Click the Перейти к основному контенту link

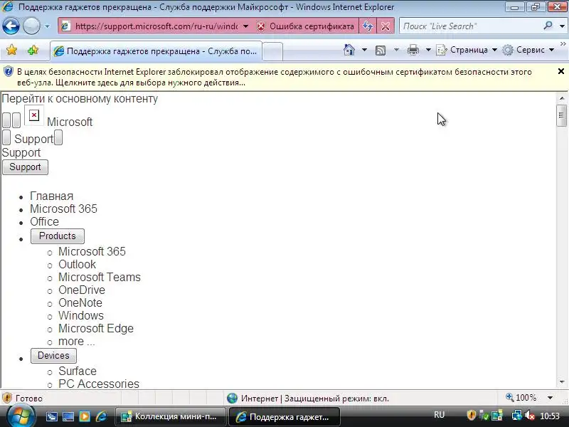(80, 99)
